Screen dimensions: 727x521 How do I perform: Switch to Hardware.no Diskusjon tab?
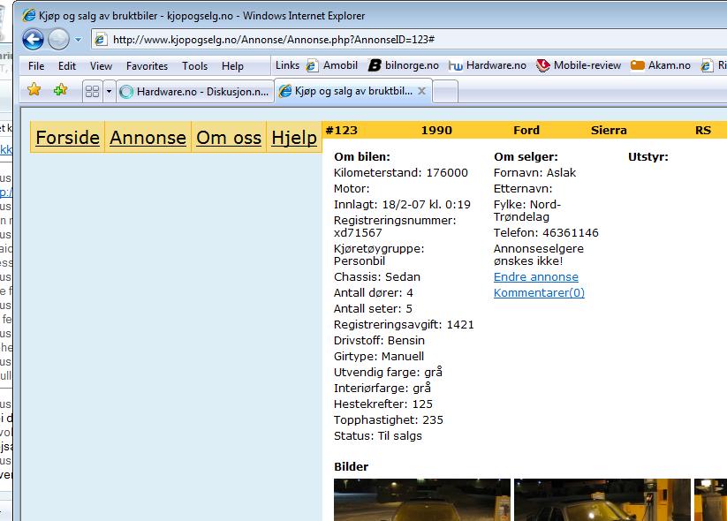(194, 92)
